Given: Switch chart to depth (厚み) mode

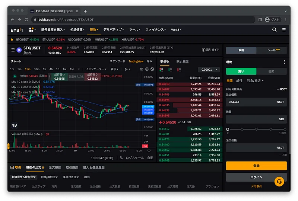Looking at the screenshot, I should 150,61.
